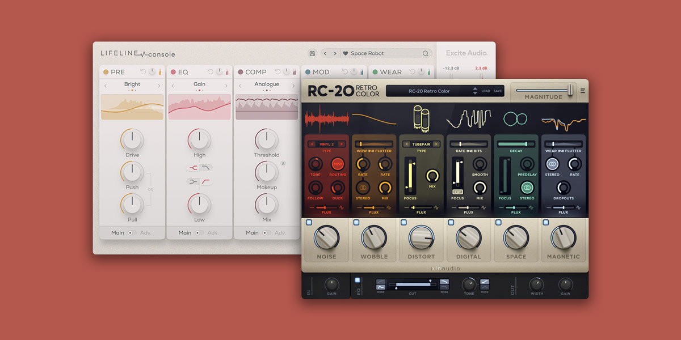The image size is (681, 340).
Task: Click PRE module level meter icon
Action: [159, 72]
